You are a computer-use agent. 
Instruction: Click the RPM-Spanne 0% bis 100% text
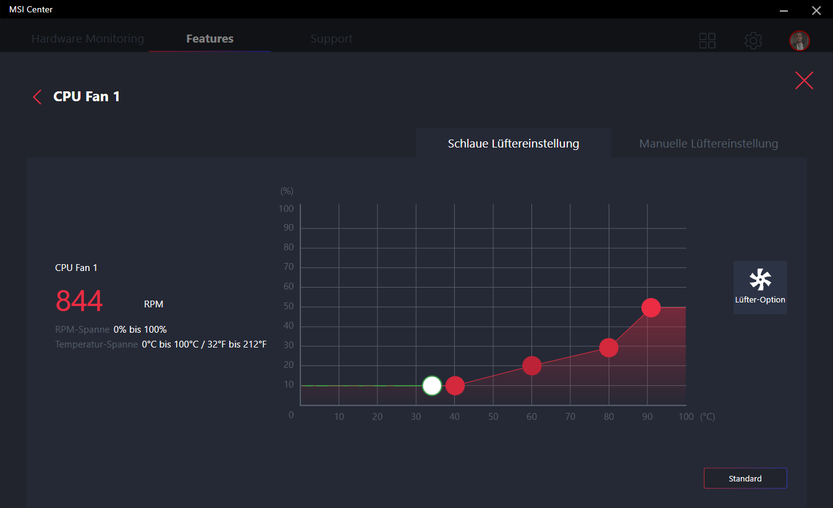(111, 329)
